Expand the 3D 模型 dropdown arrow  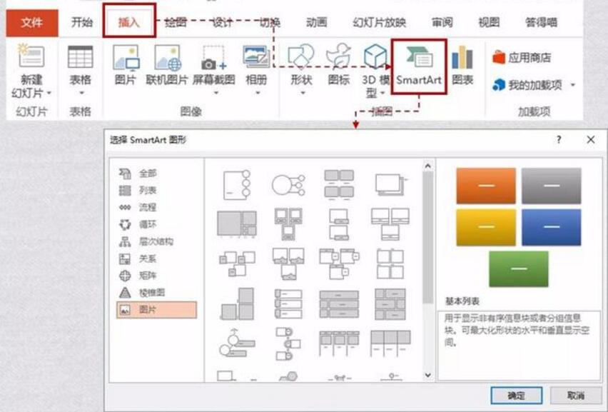(382, 93)
